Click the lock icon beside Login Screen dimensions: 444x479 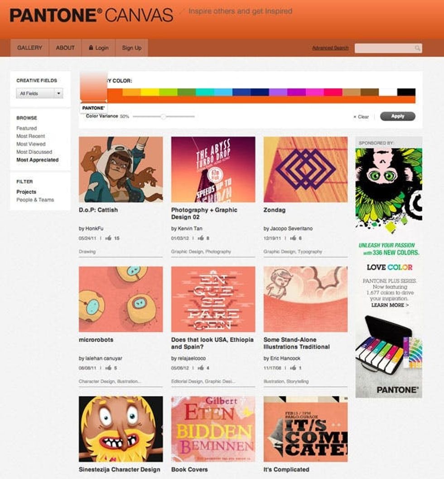pos(91,48)
